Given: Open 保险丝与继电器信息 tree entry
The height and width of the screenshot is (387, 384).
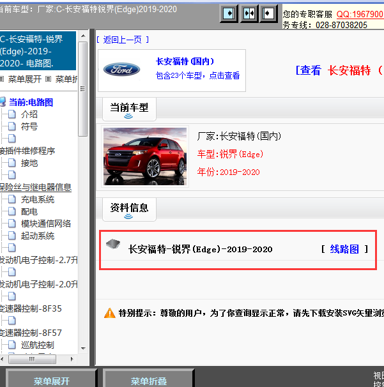Looking at the screenshot, I should [36, 187].
